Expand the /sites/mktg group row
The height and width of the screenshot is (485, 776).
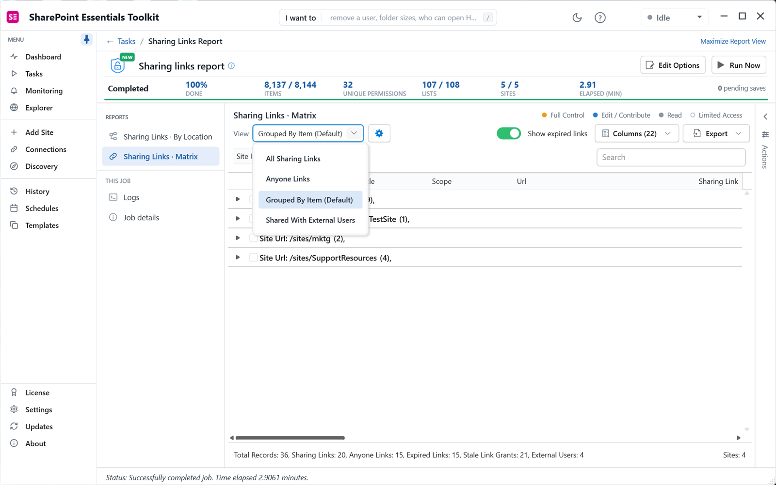pos(238,238)
